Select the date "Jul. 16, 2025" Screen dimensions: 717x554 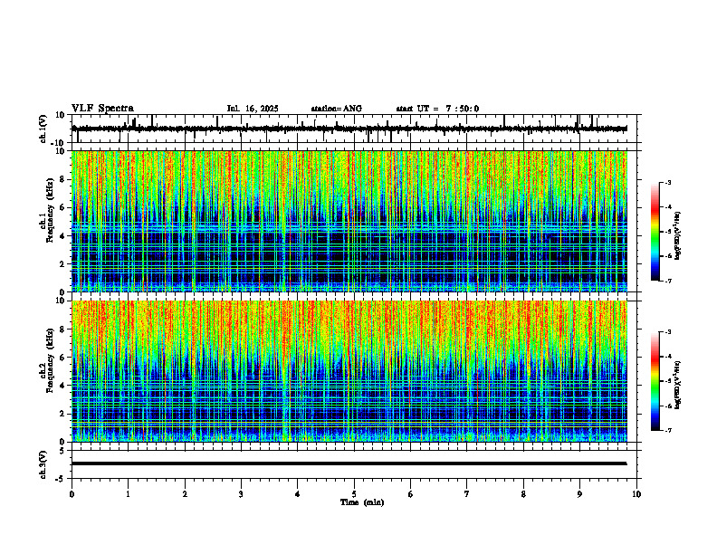click(253, 109)
